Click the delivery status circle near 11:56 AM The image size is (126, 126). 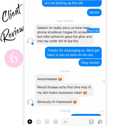[x=102, y=113]
